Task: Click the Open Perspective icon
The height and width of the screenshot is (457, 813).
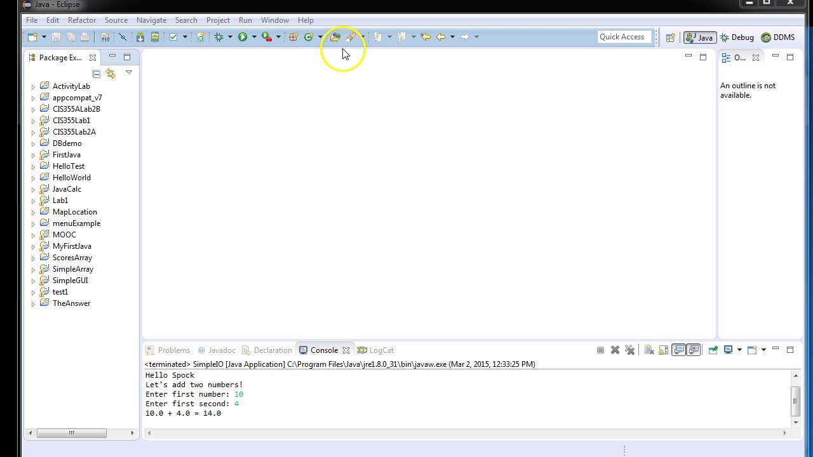Action: 670,37
